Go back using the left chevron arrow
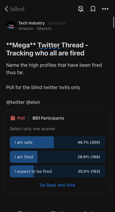The width and height of the screenshot is (115, 212). (6, 9)
